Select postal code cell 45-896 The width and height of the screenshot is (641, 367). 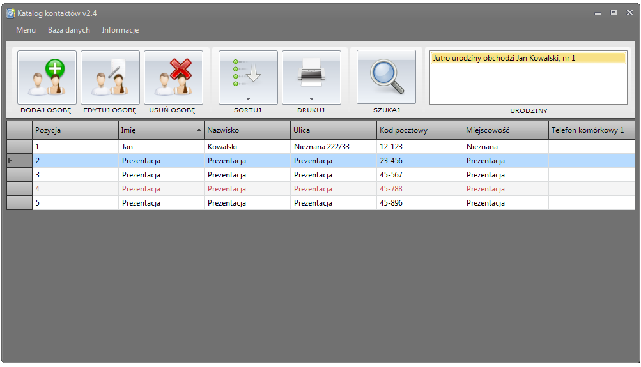(x=420, y=203)
